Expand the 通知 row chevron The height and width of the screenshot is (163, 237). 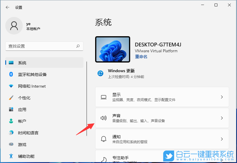[x=222, y=139]
